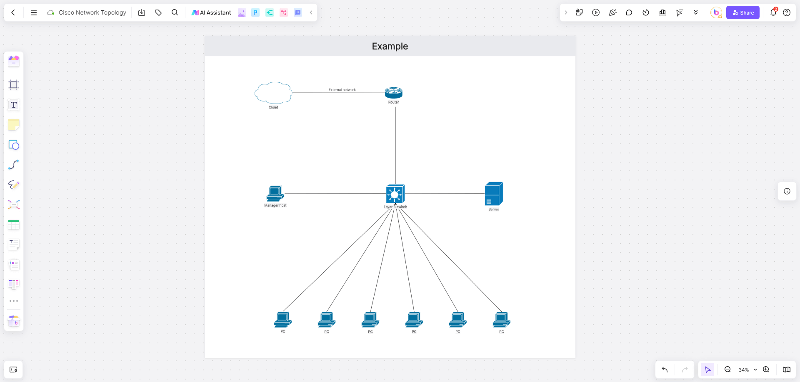Select the Kanban board tool

click(14, 284)
